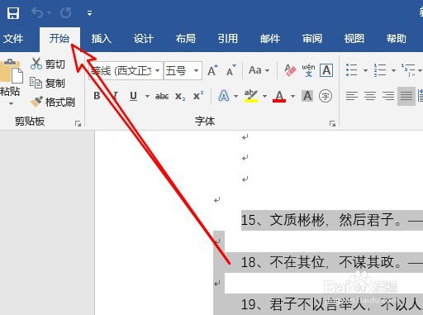Click the Multilevel List icon
The width and height of the screenshot is (423, 315).
(408, 70)
